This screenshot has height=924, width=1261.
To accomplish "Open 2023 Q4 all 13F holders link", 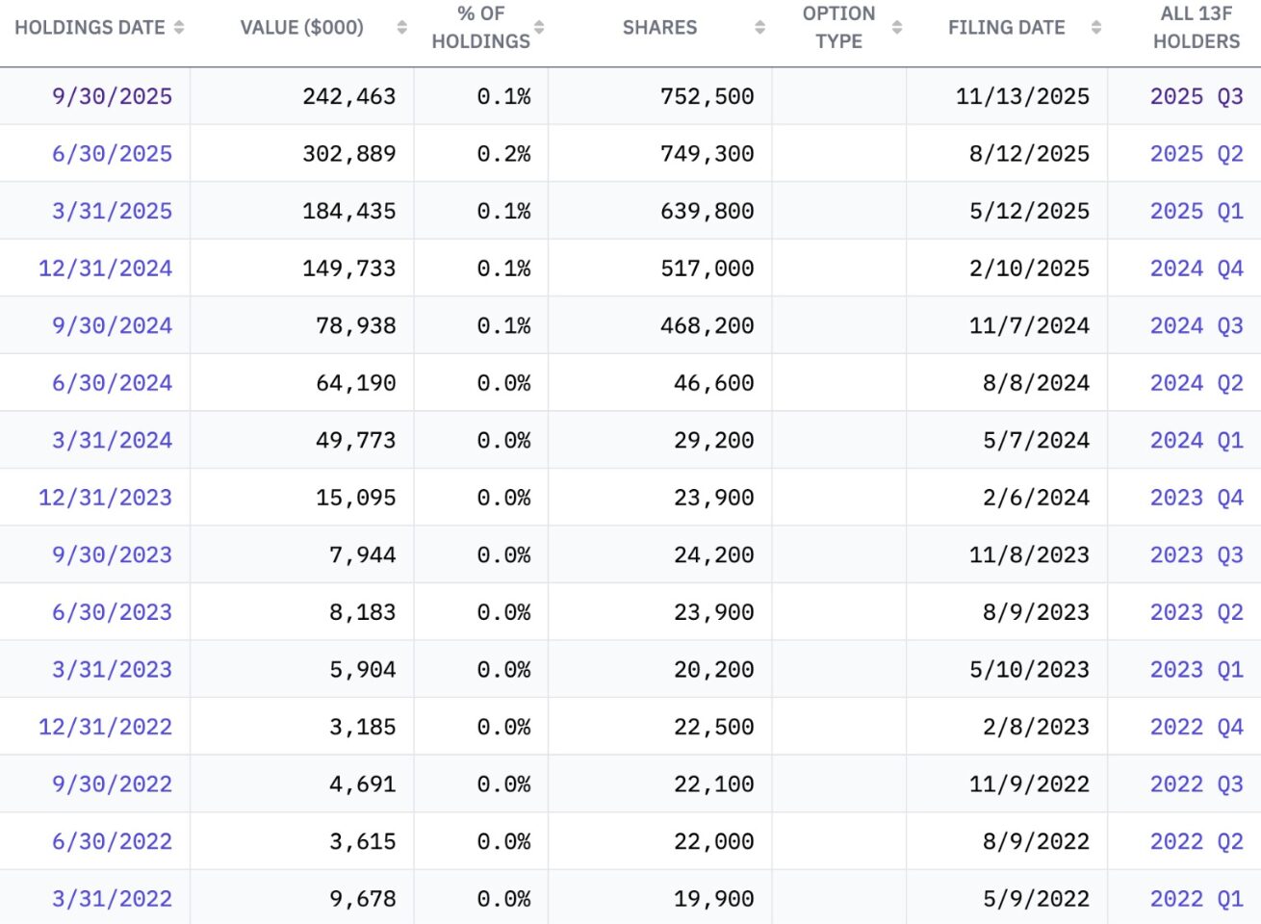I will [1197, 498].
